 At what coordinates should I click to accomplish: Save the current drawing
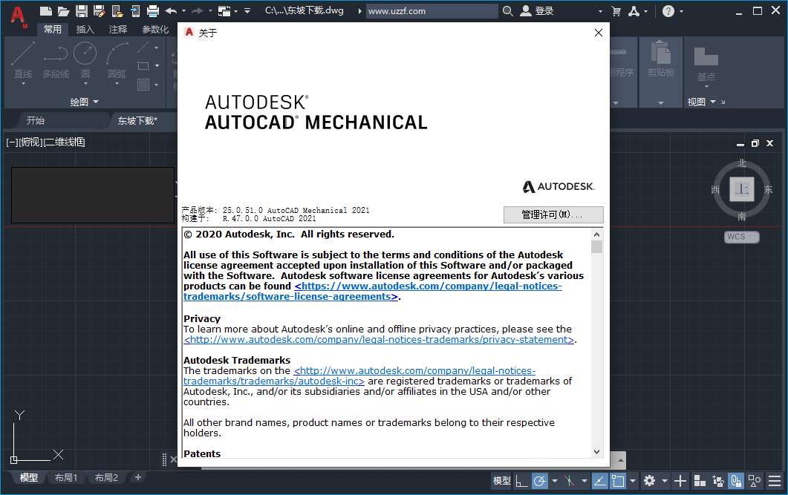[x=82, y=11]
